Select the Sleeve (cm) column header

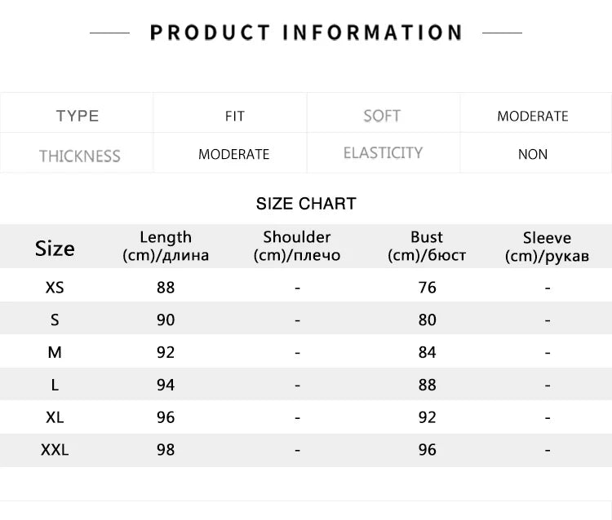(547, 247)
